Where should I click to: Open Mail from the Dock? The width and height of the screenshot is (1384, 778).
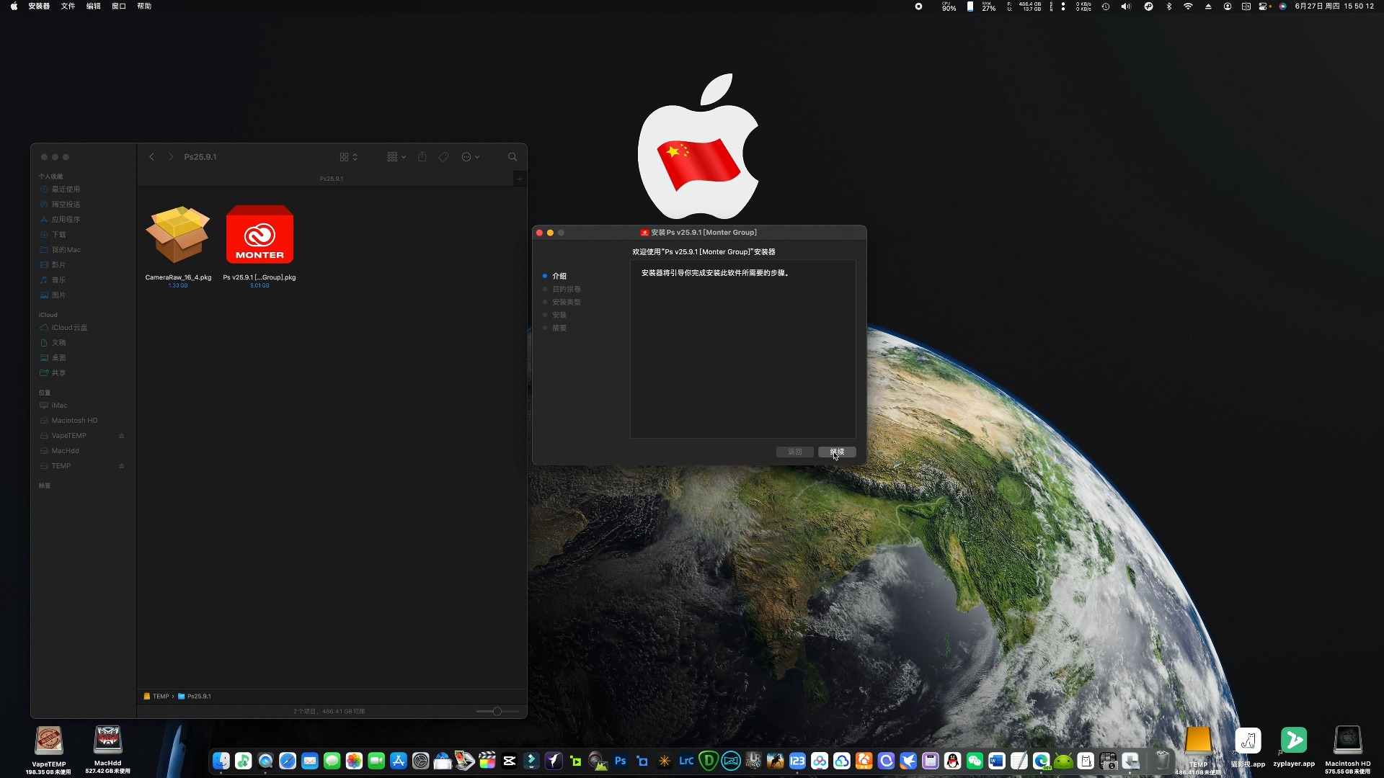click(310, 761)
